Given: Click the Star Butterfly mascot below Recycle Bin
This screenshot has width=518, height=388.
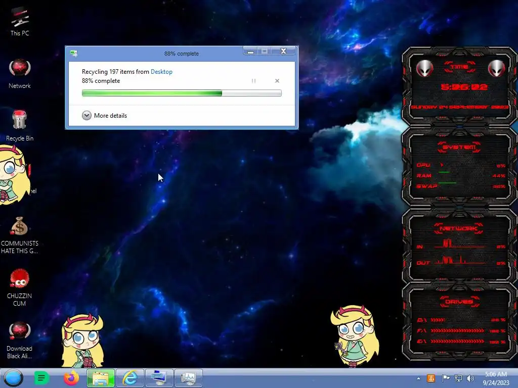Looking at the screenshot, I should [14, 175].
